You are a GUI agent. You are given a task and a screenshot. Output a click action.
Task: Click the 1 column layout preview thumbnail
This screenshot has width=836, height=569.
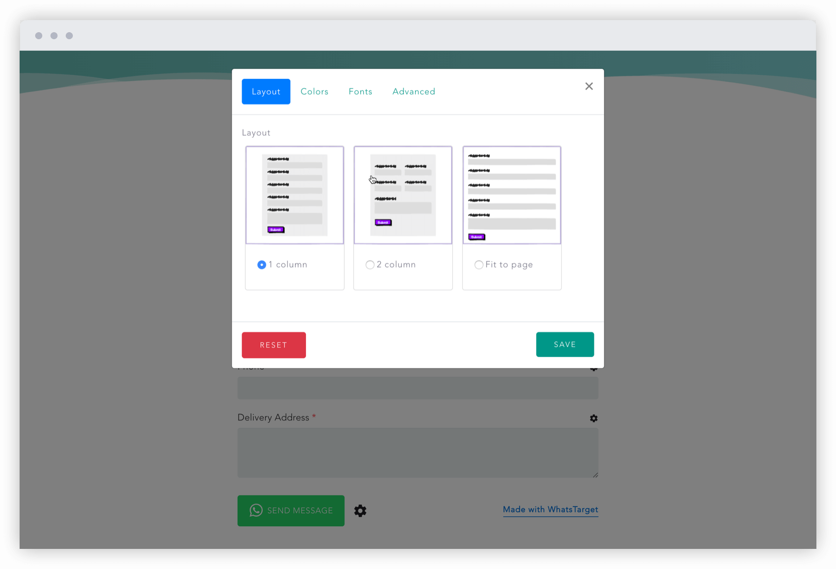coord(294,195)
